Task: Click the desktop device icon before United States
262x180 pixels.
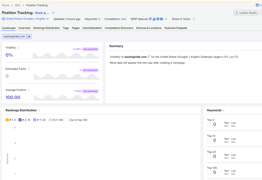Action: click(x=3, y=19)
